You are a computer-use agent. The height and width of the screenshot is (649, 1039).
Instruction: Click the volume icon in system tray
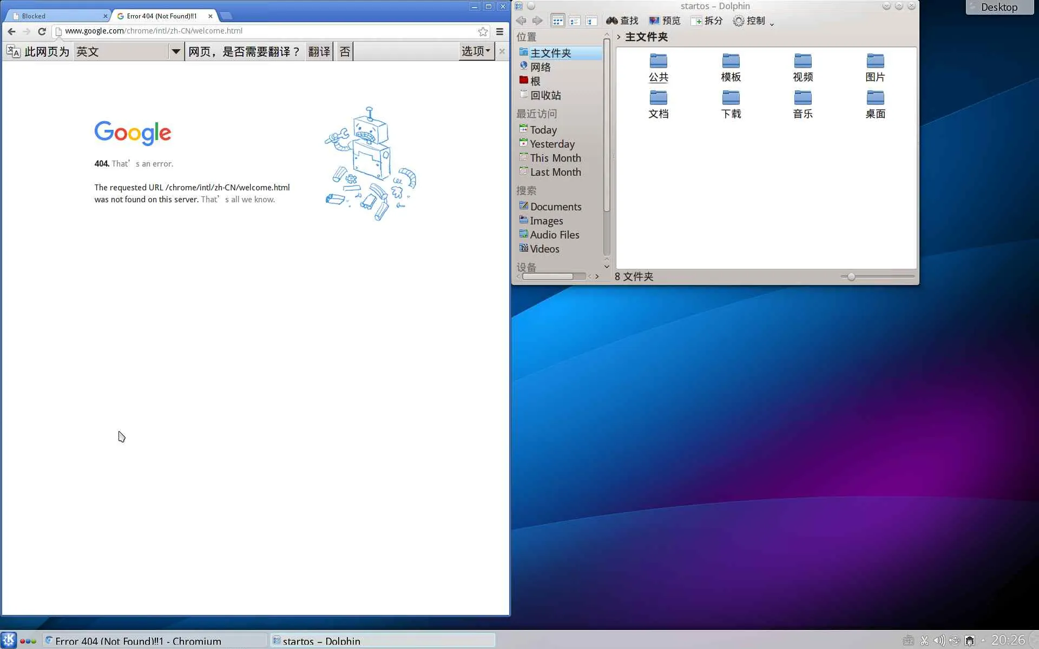[x=939, y=641]
